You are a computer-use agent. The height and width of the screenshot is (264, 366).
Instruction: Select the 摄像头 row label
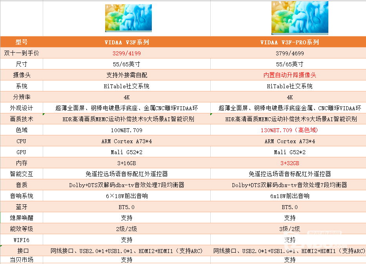[22, 75]
